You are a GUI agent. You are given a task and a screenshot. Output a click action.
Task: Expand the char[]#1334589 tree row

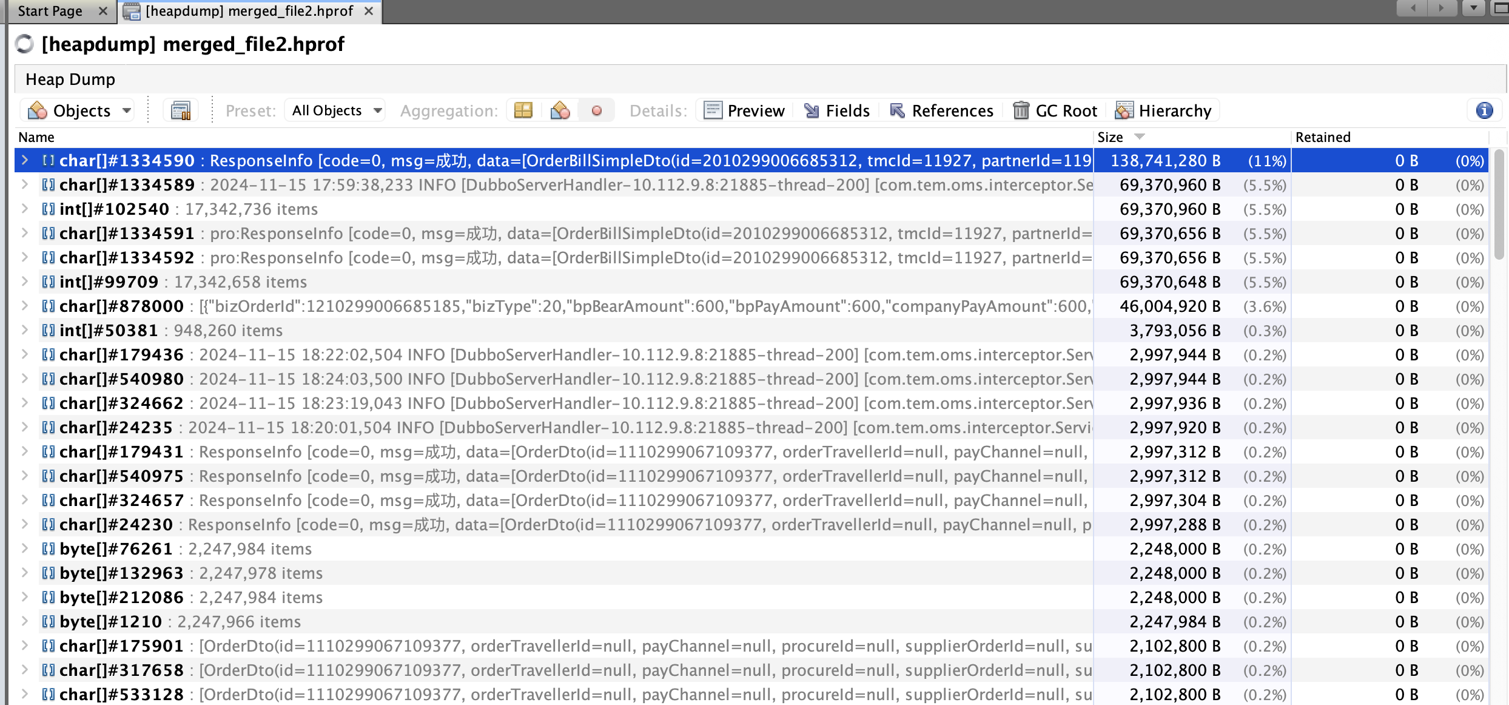click(x=25, y=184)
